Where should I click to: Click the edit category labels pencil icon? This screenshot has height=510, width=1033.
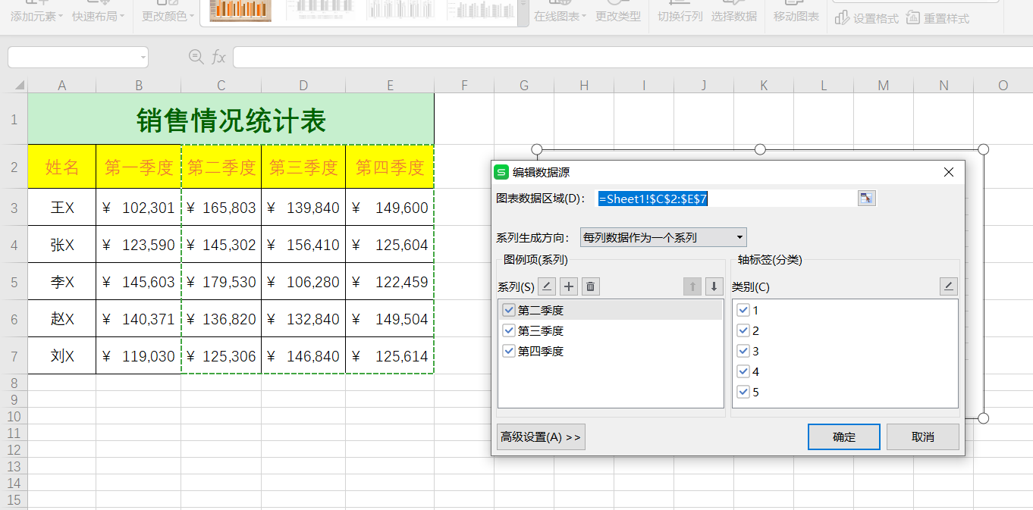[949, 286]
